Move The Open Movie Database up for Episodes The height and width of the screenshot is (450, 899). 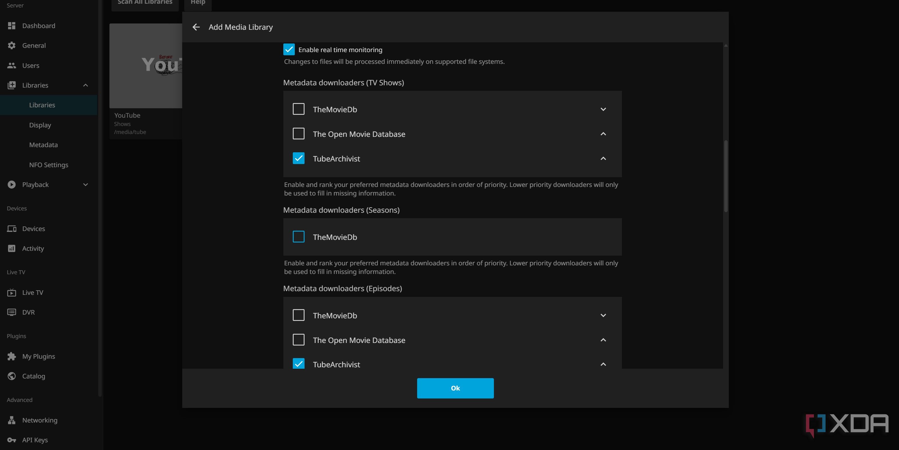coord(603,340)
